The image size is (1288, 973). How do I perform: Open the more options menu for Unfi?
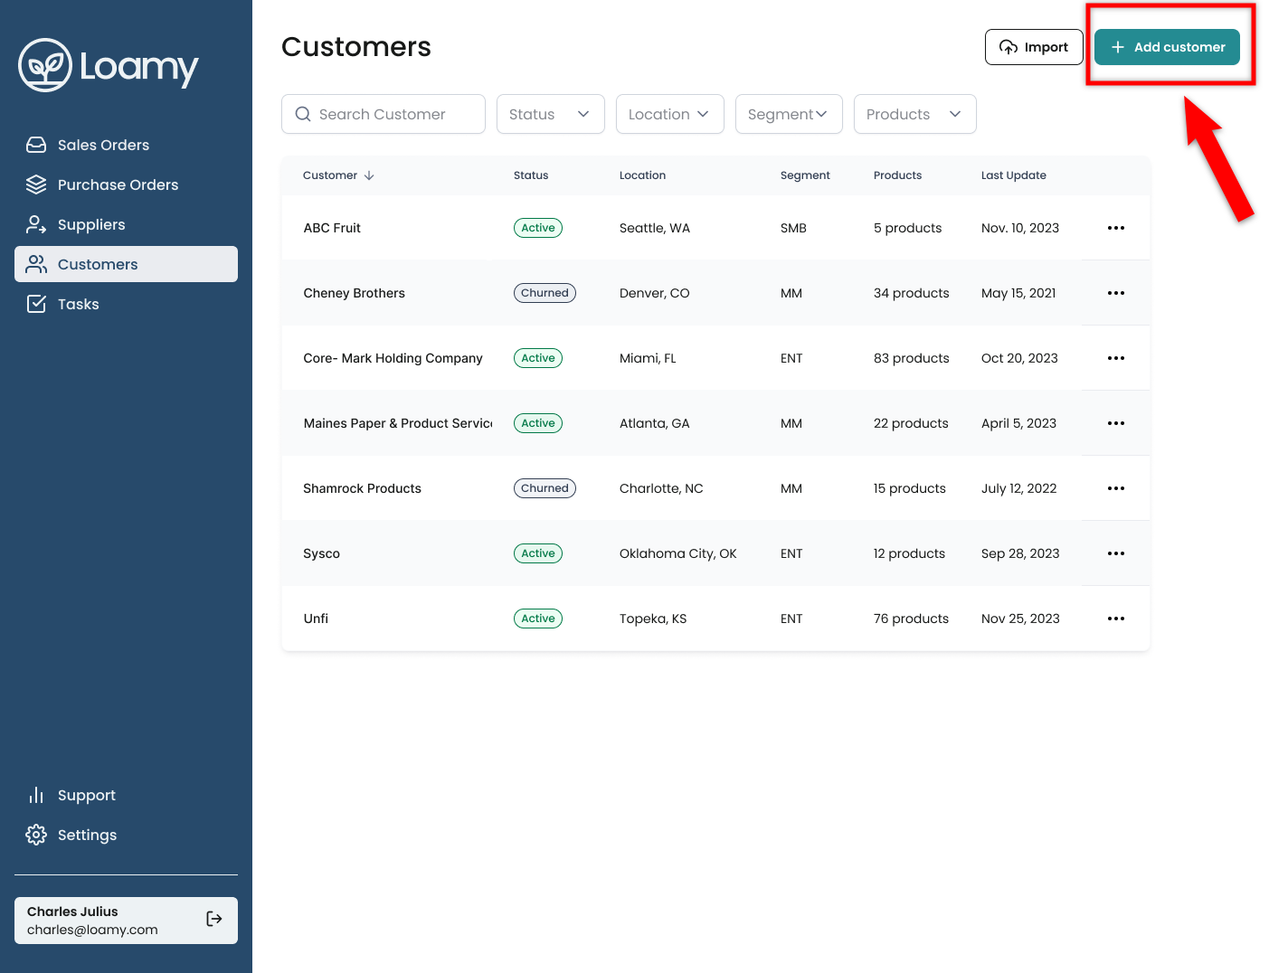(1116, 619)
